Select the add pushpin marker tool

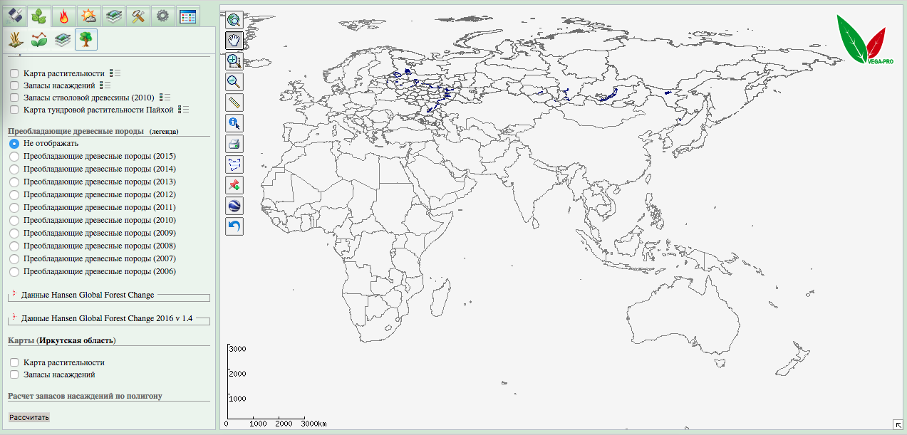click(234, 185)
